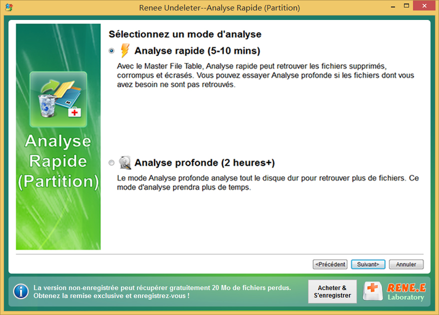This screenshot has height=315, width=439.
Task: Click the version non-enregistrée notice text
Action: [x=162, y=292]
